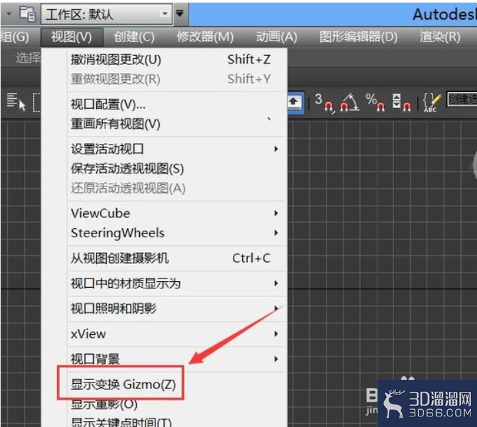
Task: Open the Animation (A) menu
Action: (277, 37)
